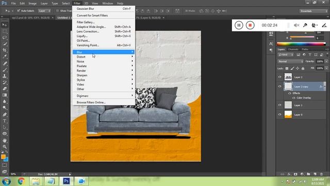Click Browse Filters Online link

104,102
